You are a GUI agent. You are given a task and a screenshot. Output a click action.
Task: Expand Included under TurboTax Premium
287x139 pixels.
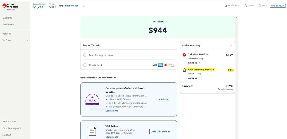point(194,63)
